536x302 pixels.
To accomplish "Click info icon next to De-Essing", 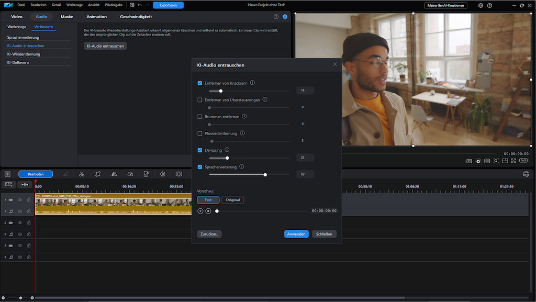I will tap(227, 150).
